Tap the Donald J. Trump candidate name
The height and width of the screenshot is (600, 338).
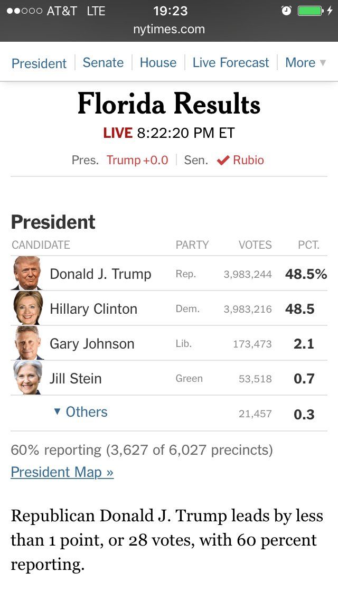[100, 274]
